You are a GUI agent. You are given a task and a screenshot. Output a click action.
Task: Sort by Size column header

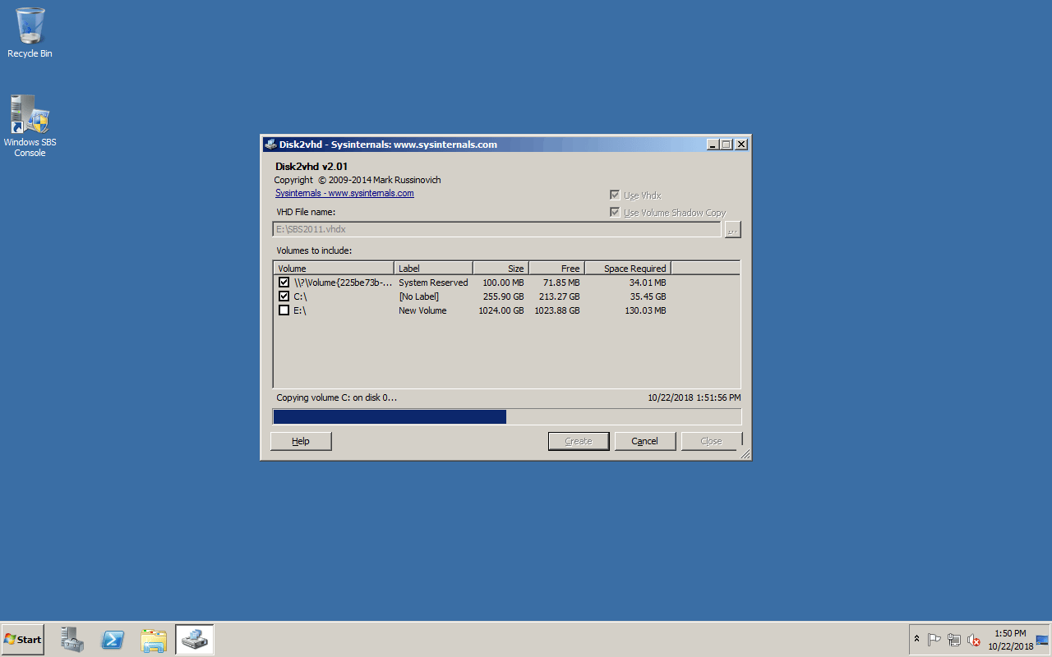point(501,268)
